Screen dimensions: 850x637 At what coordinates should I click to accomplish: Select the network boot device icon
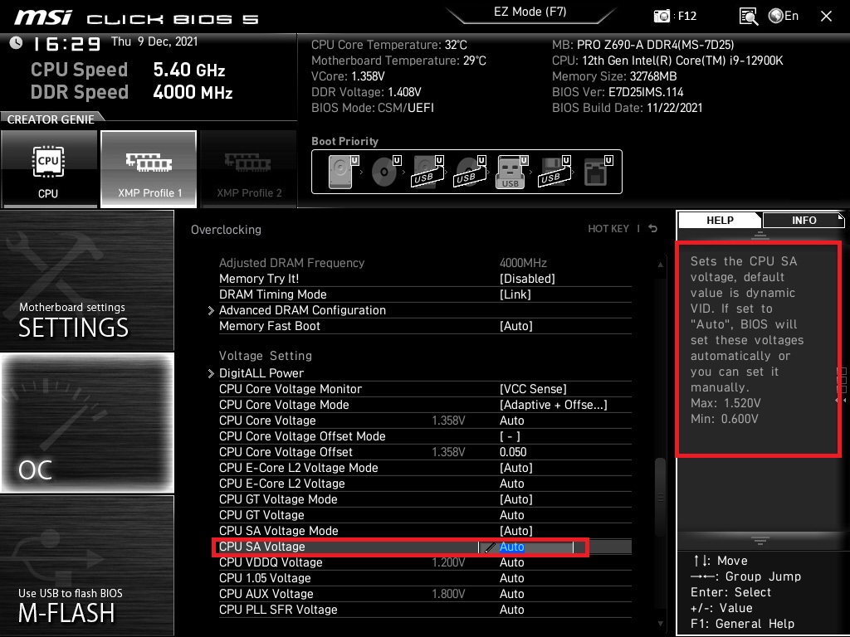pos(598,171)
